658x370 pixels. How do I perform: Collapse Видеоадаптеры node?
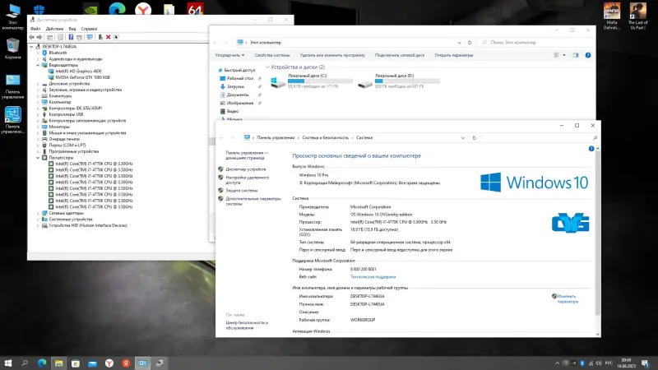38,65
